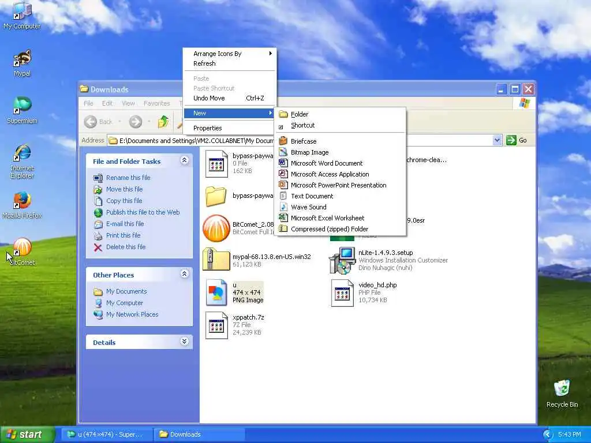Select the u PNG image file
The width and height of the screenshot is (591, 443).
[x=216, y=292]
